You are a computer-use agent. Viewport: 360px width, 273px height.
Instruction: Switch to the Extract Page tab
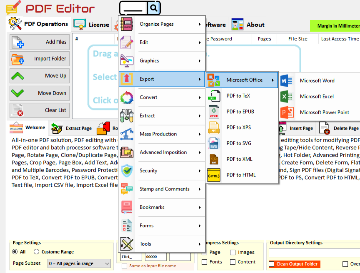72,128
